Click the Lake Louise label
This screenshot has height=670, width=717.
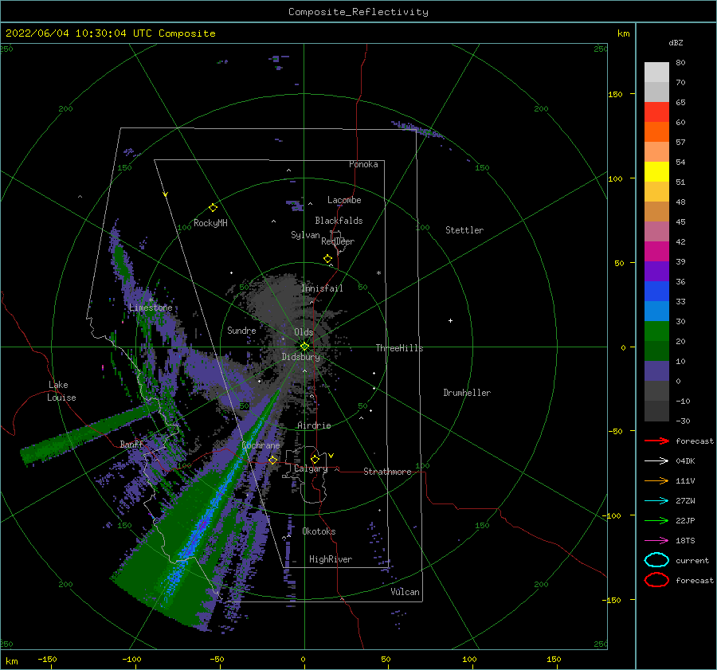click(61, 391)
